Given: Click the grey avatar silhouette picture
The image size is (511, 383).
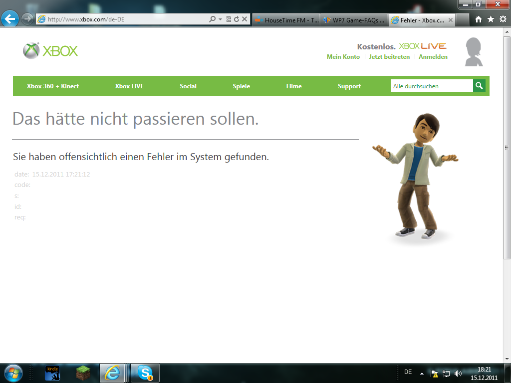Looking at the screenshot, I should (474, 52).
